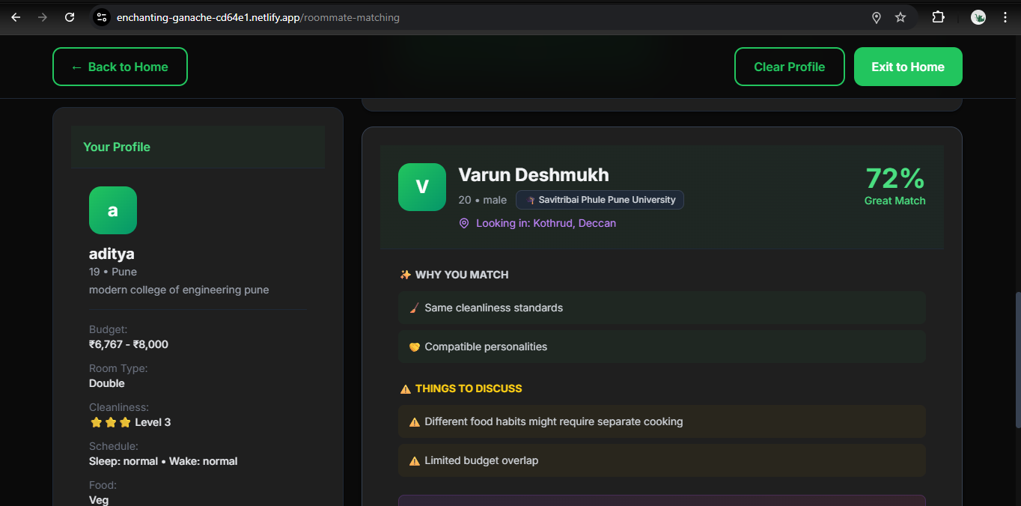Click the WHY YOU MATCH heading
Screen dimensions: 1021x506
(462, 275)
